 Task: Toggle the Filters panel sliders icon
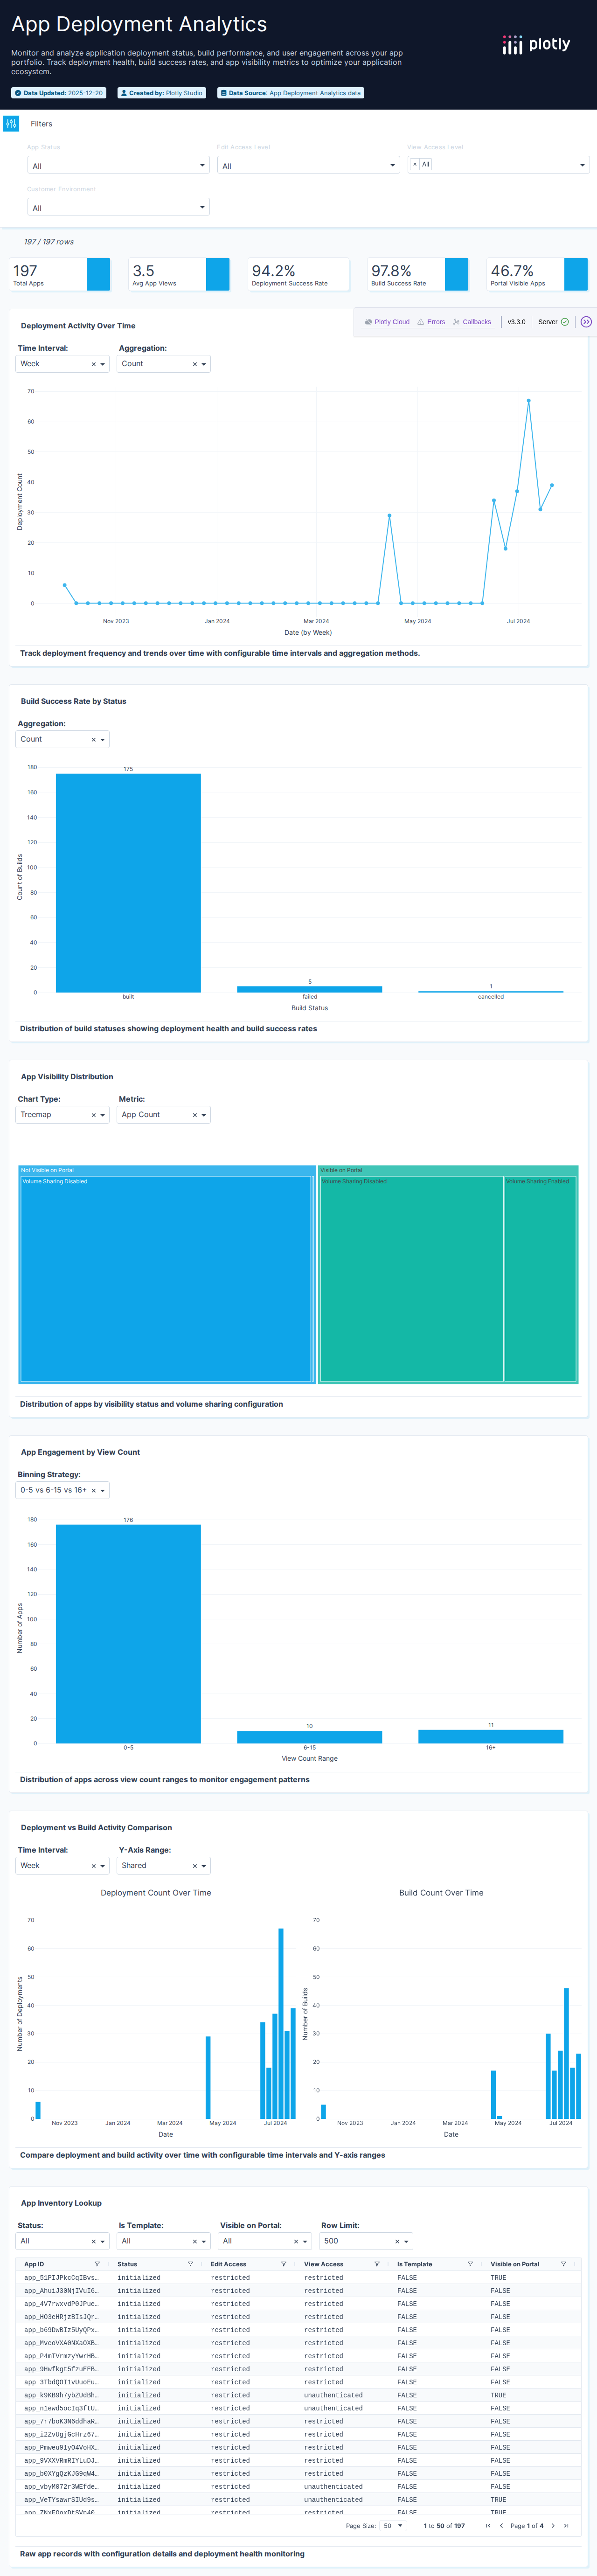click(11, 124)
